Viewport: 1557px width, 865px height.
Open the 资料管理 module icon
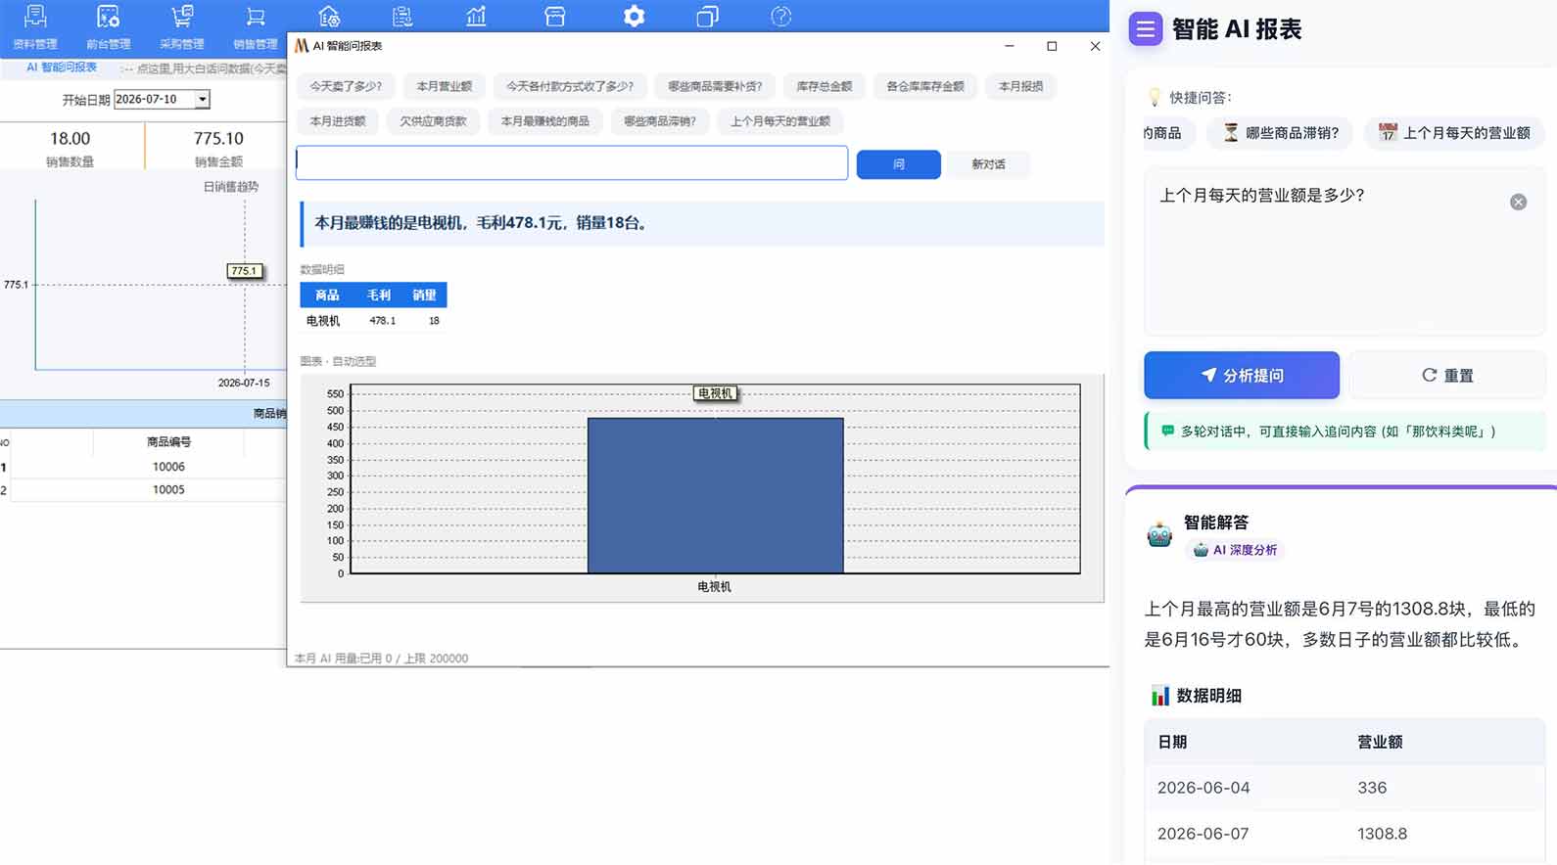point(35,17)
